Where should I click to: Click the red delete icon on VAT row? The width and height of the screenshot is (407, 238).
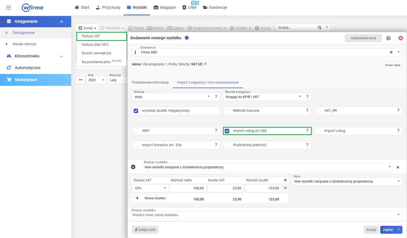285,188
